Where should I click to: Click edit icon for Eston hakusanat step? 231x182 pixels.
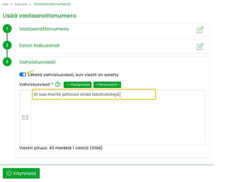[200, 46]
